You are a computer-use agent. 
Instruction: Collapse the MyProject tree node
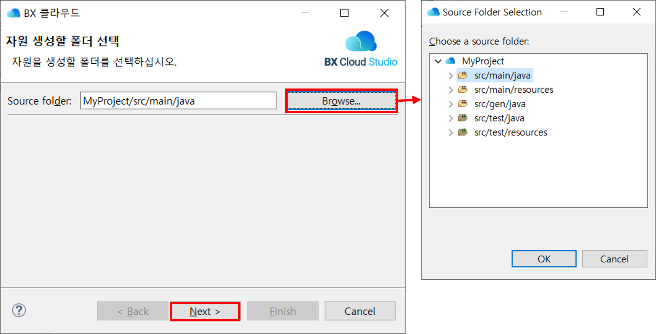point(438,61)
